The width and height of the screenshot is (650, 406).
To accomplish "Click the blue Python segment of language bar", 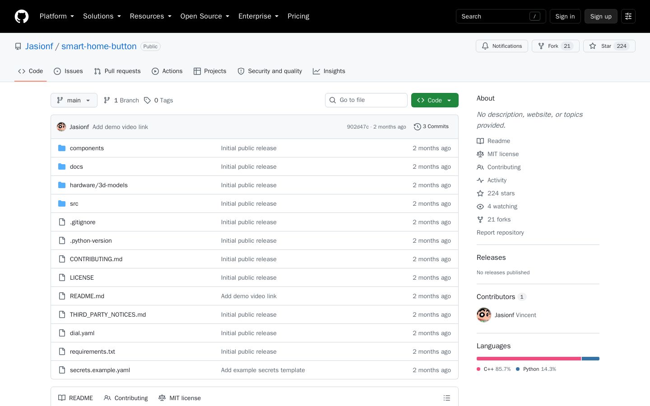I will tap(590, 359).
